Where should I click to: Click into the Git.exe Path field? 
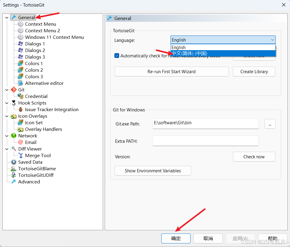click(206, 124)
